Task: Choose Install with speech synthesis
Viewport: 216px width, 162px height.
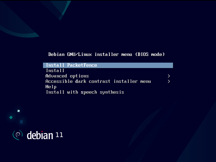Action: pyautogui.click(x=85, y=92)
